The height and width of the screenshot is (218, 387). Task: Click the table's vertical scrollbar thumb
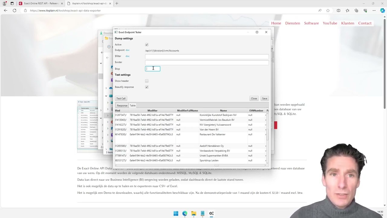tap(267, 135)
